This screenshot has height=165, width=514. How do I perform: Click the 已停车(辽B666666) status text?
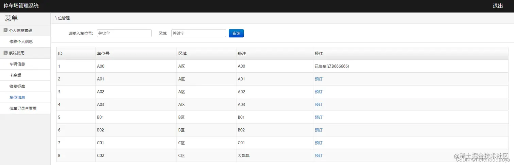click(332, 66)
